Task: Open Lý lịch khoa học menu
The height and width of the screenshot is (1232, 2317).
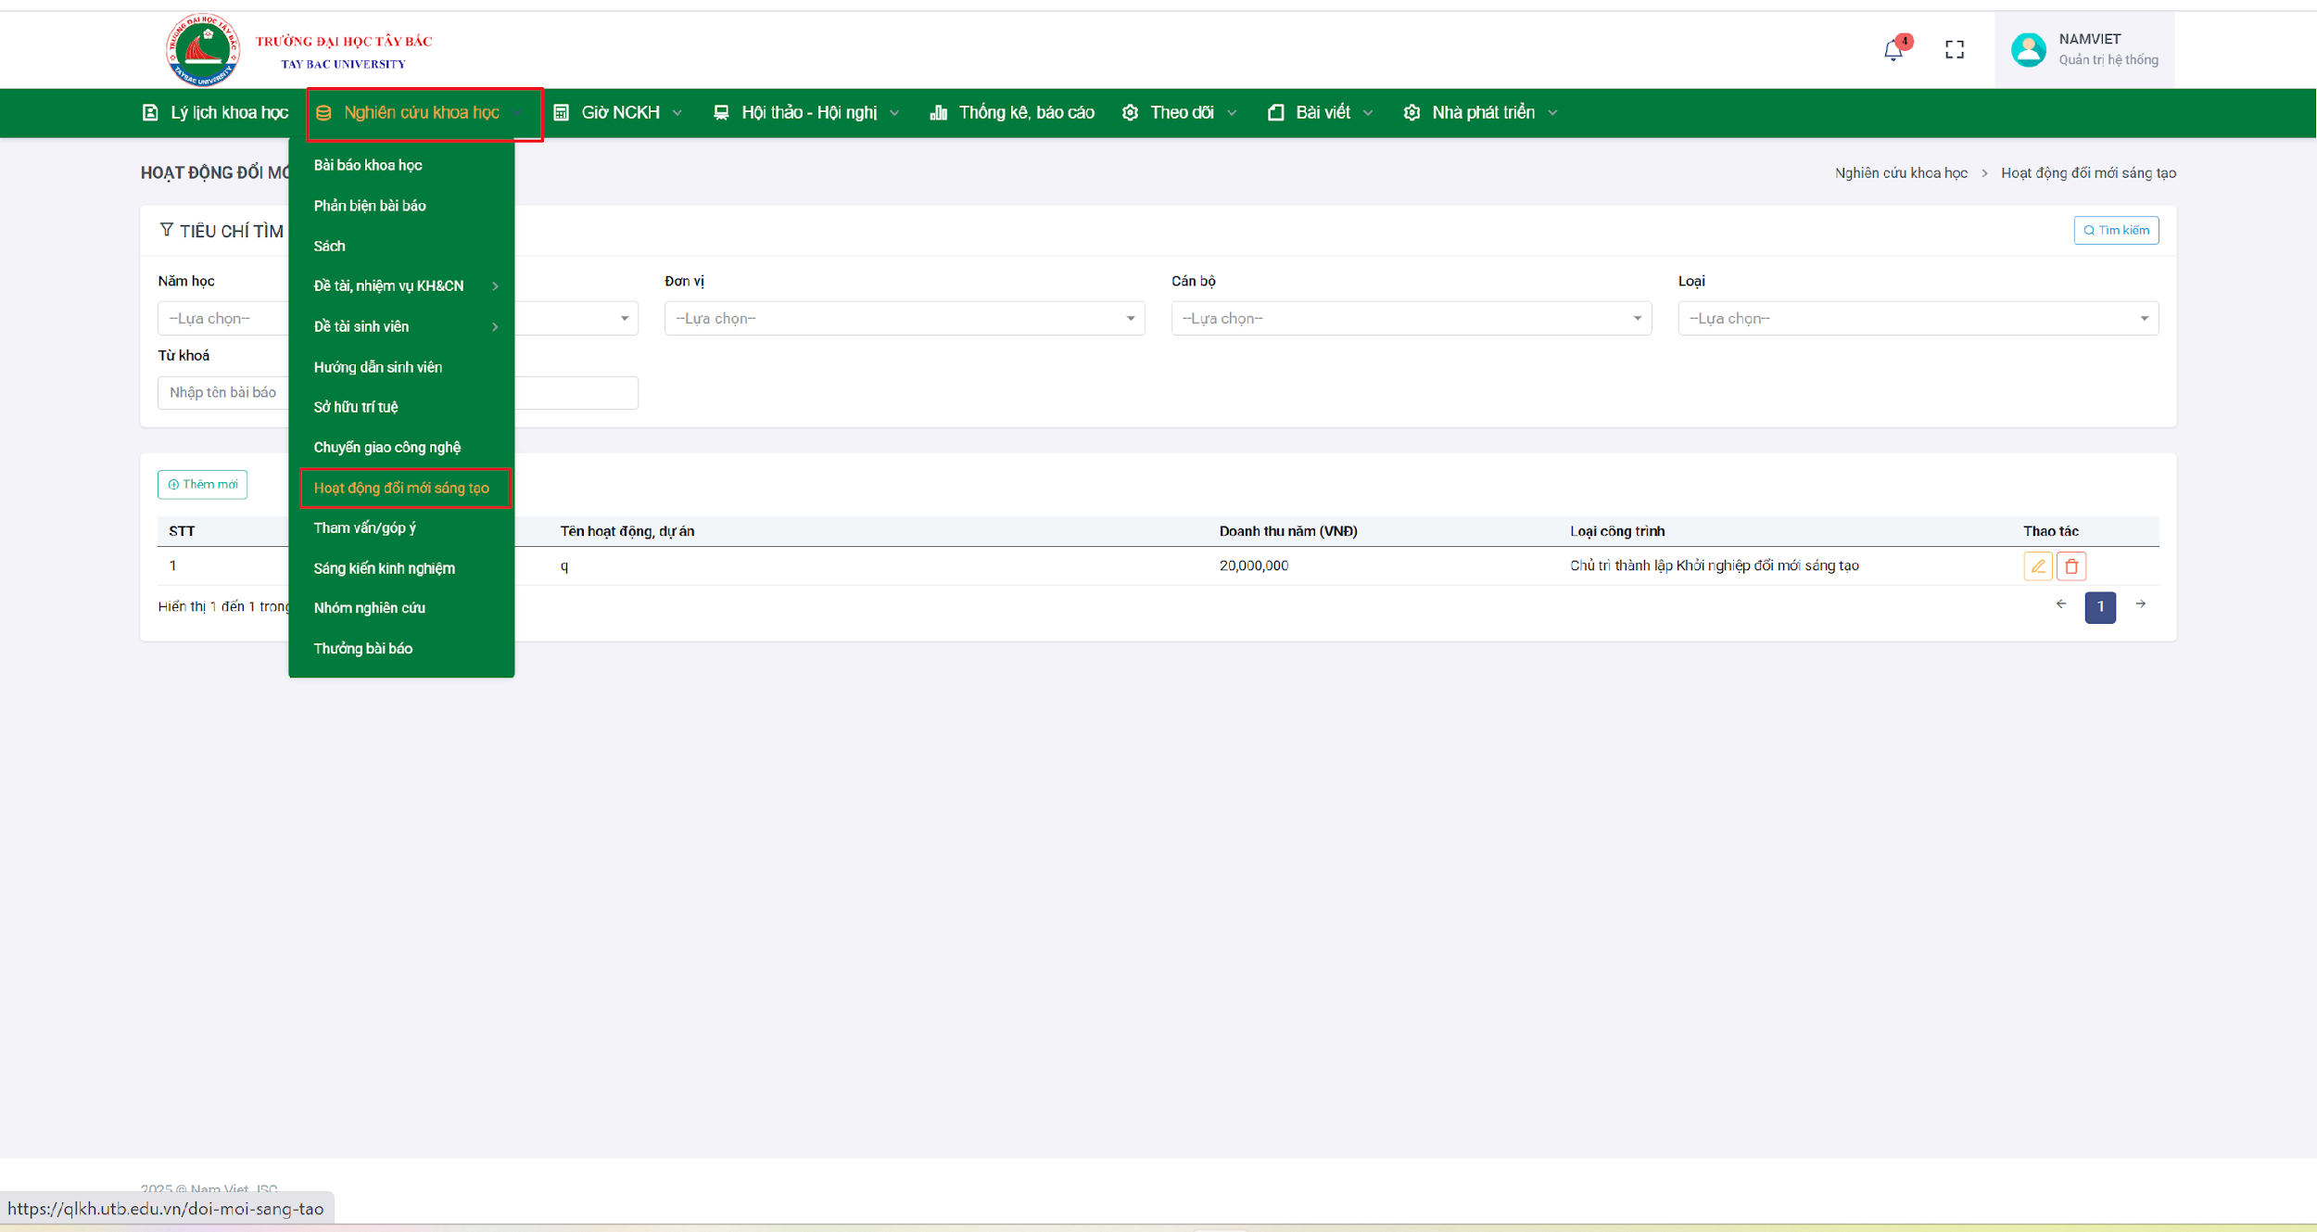Action: click(x=215, y=113)
